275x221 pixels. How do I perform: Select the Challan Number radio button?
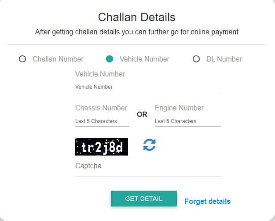coord(22,59)
